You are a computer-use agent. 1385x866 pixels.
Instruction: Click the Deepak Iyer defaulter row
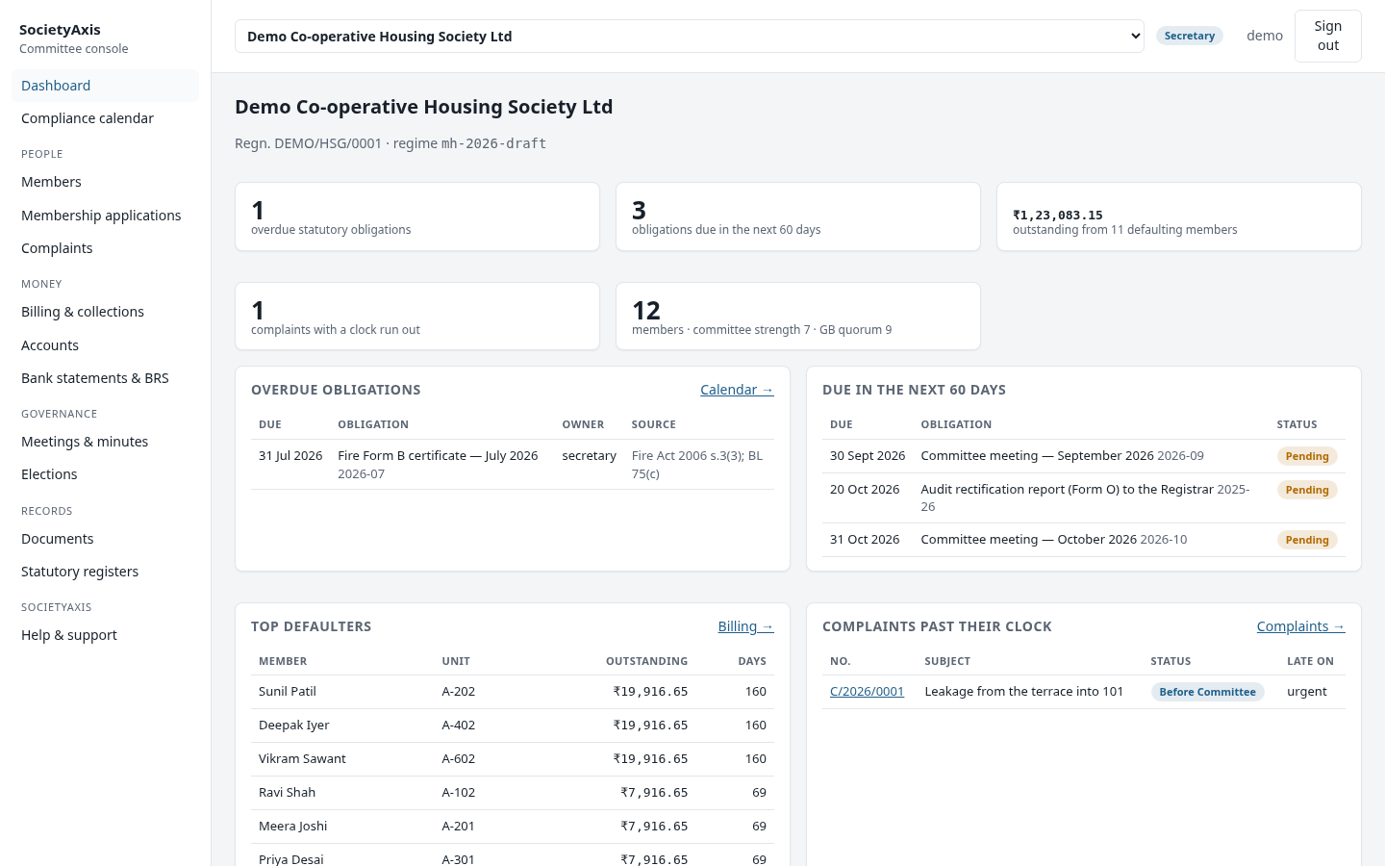point(513,726)
